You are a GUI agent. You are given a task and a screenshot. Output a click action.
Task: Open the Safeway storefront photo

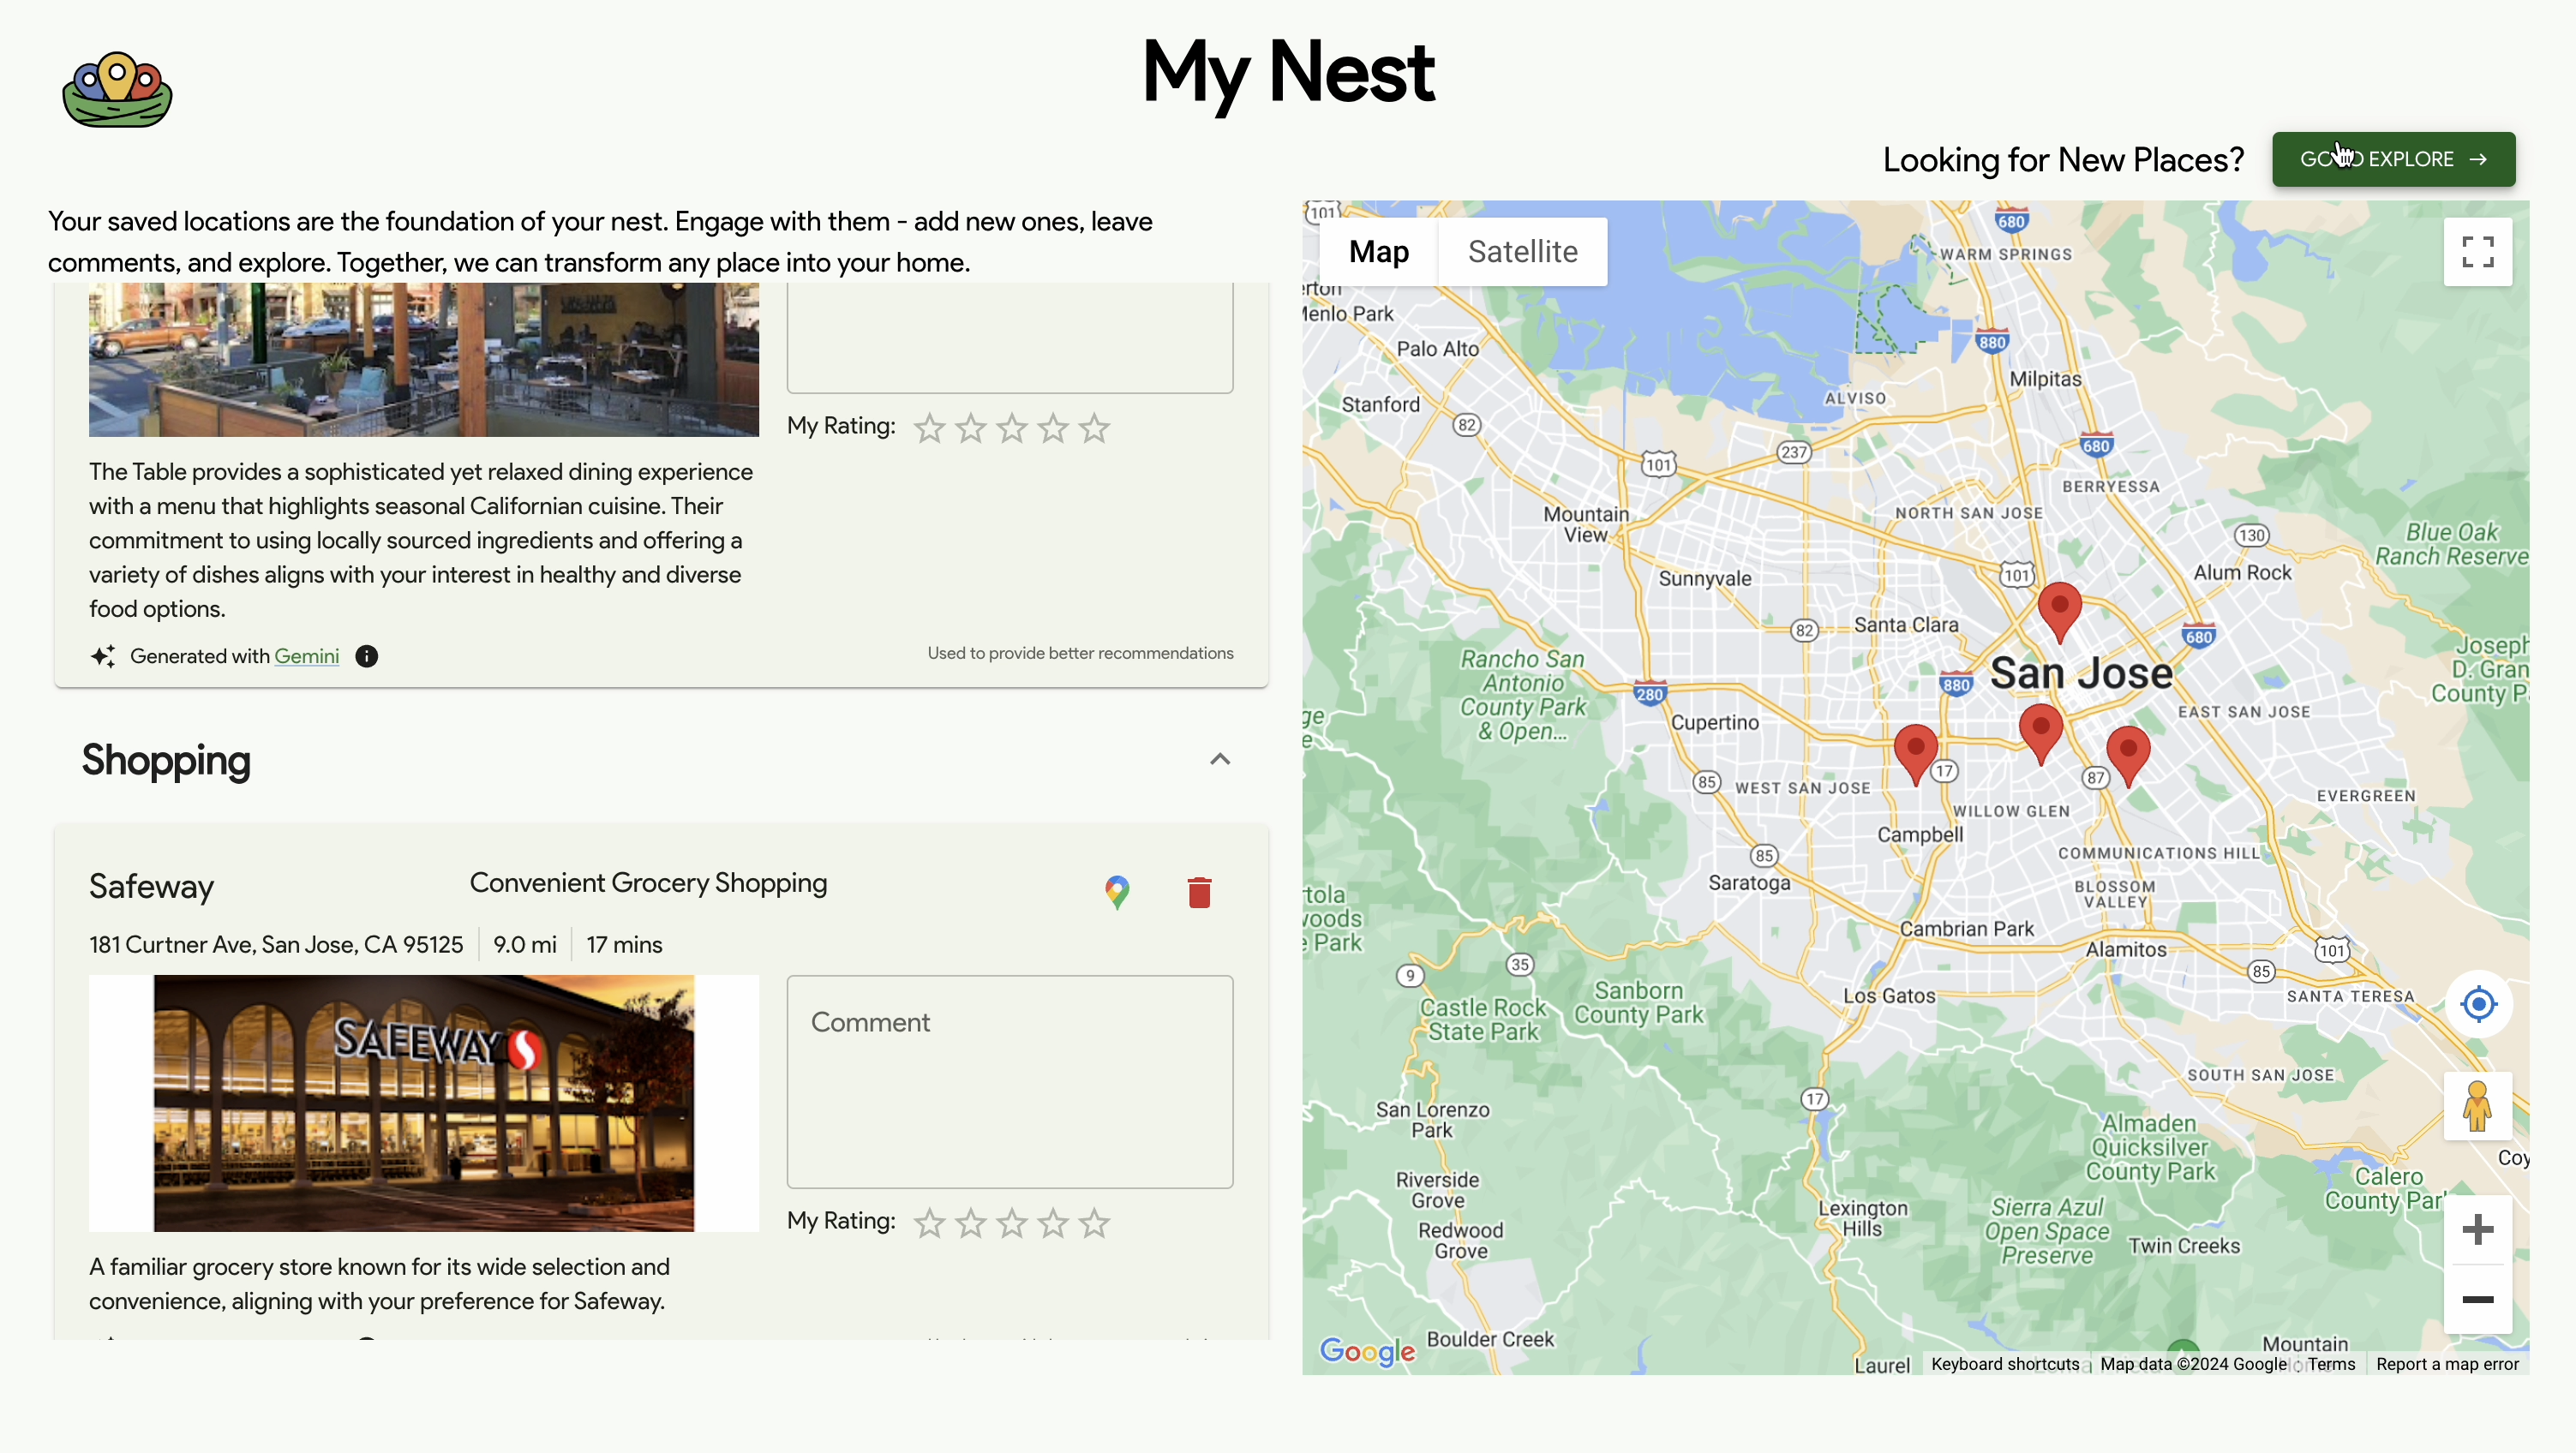coord(423,1102)
